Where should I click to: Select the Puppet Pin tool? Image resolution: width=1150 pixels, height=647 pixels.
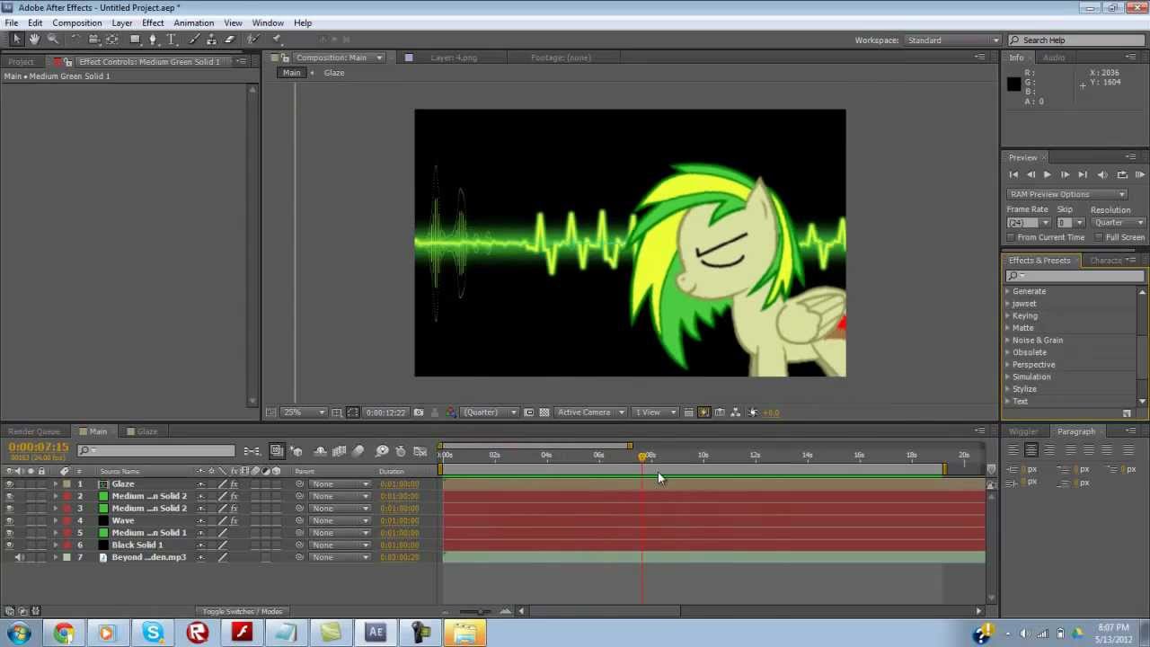click(277, 40)
